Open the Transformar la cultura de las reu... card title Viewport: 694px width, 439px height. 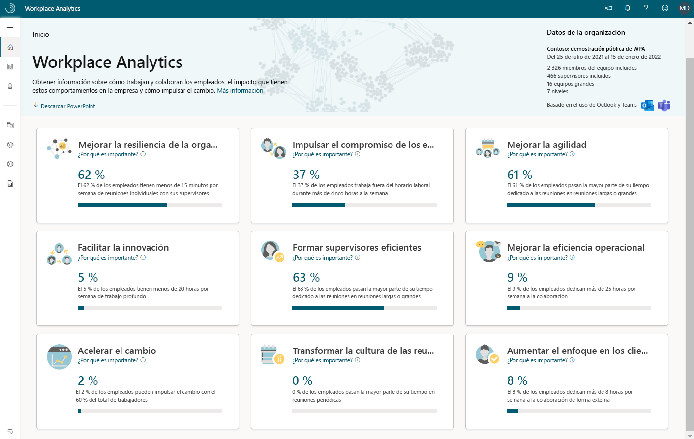pyautogui.click(x=363, y=351)
